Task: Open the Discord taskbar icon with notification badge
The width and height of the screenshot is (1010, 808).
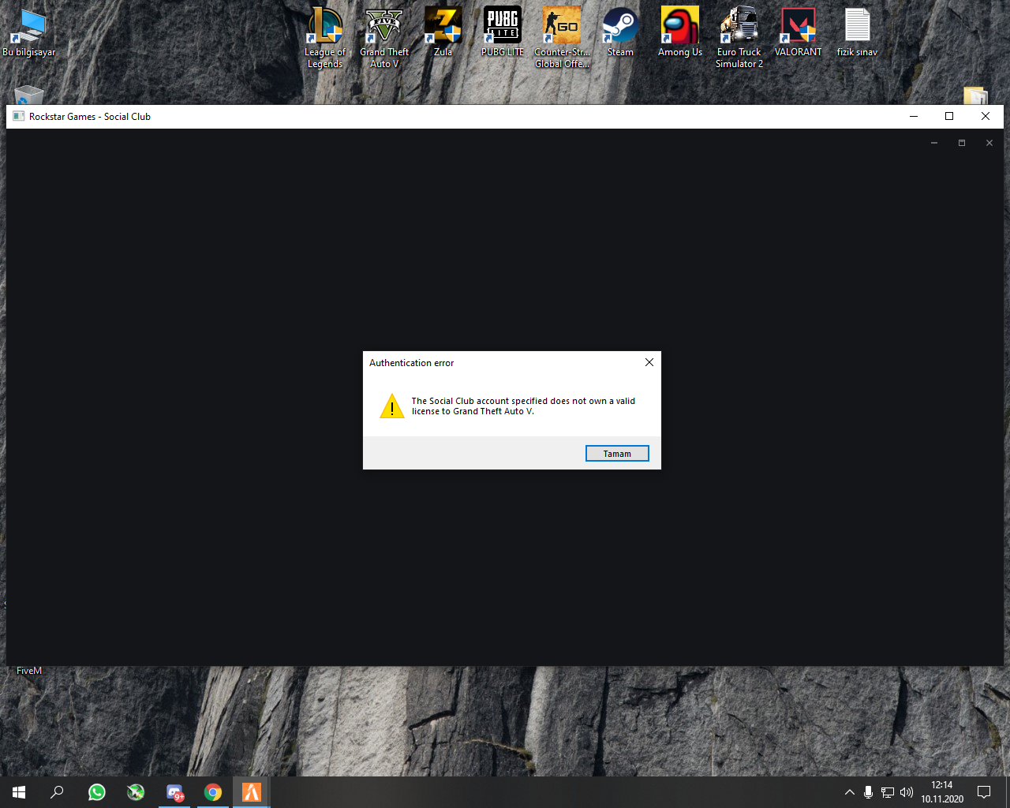Action: point(174,792)
